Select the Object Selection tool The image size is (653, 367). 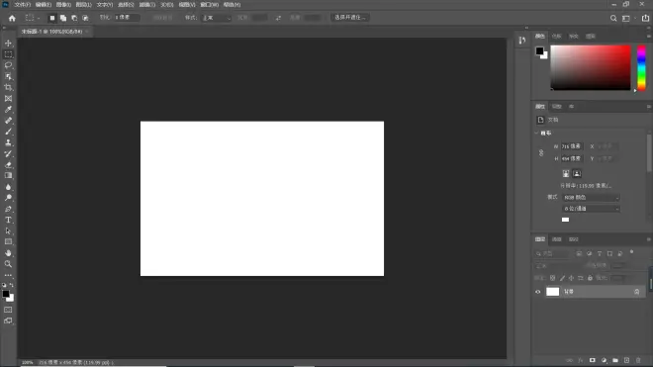8,76
